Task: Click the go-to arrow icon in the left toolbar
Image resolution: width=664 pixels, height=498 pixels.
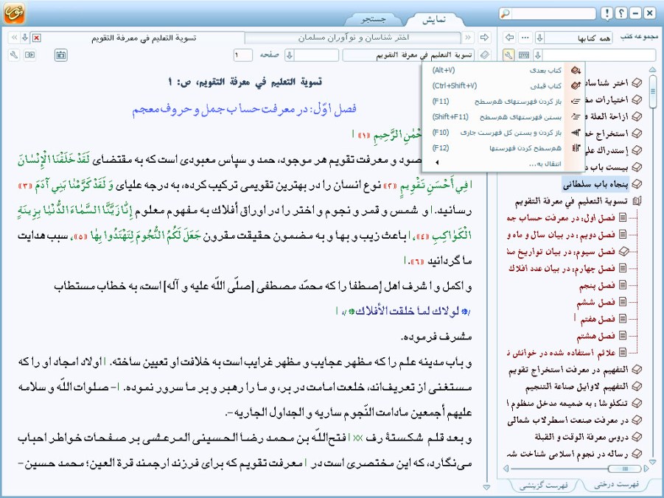Action: click(29, 55)
